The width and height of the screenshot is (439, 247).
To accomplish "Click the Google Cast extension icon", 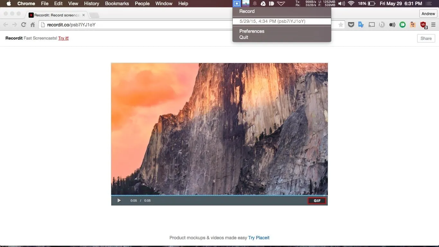I will click(x=372, y=25).
